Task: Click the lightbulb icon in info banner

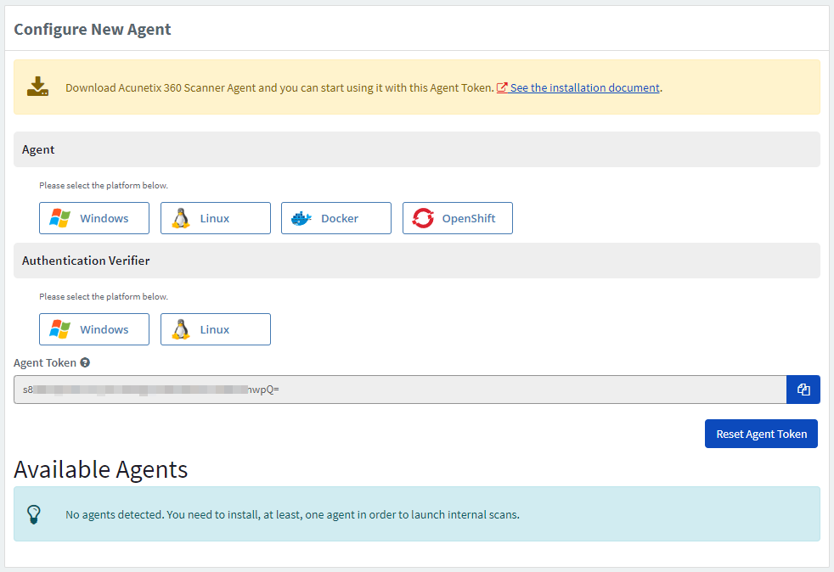Action: coord(33,514)
